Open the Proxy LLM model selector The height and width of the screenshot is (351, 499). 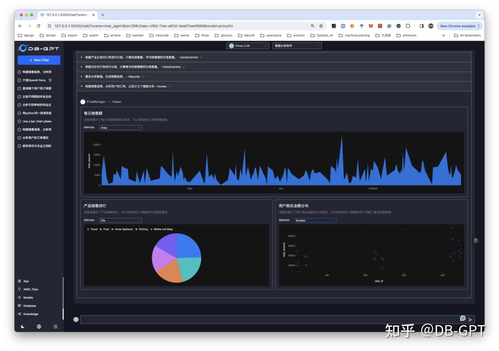pyautogui.click(x=247, y=46)
